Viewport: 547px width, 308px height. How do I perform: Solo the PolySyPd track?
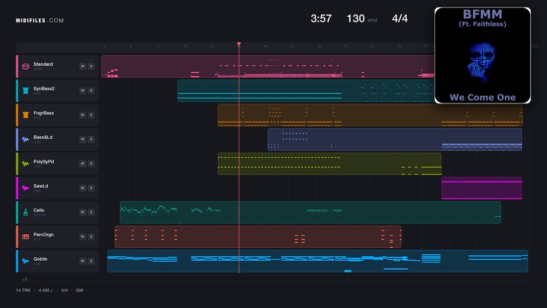click(x=91, y=163)
